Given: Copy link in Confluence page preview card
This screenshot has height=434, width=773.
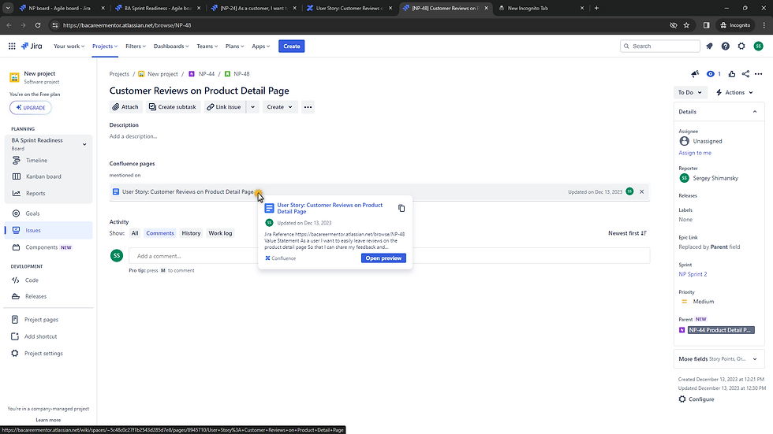Looking at the screenshot, I should (x=401, y=208).
